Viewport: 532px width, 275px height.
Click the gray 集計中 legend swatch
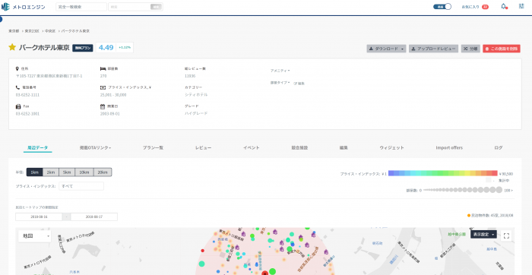click(488, 181)
